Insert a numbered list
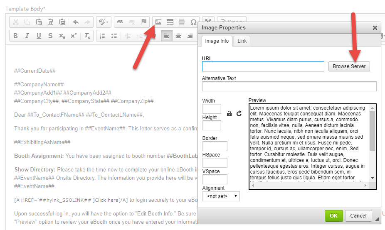Viewport: 385px width, 230px height. pos(102,36)
